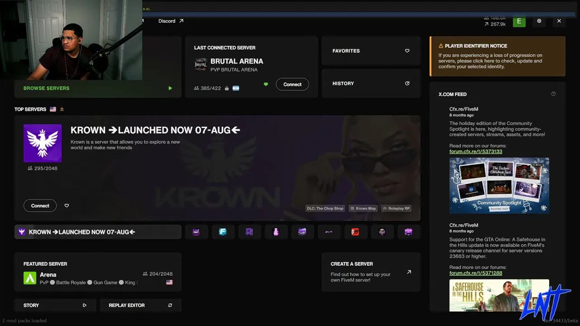Select the cyan server icon in the carousel
This screenshot has width=580, height=326.
click(223, 232)
